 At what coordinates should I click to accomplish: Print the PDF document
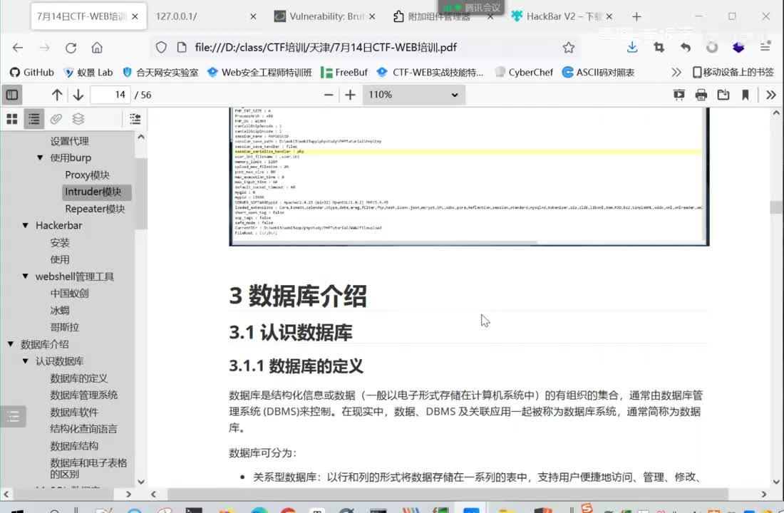[701, 95]
